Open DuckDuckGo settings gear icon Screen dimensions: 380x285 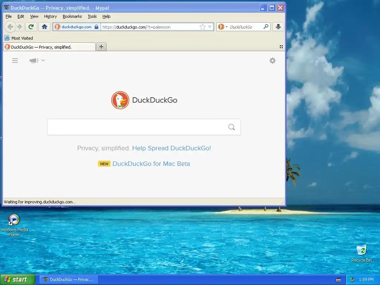(x=273, y=60)
